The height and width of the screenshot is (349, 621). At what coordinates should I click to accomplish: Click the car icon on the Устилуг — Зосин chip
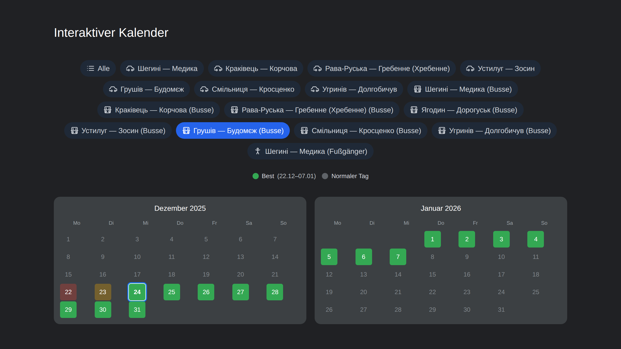(x=470, y=68)
